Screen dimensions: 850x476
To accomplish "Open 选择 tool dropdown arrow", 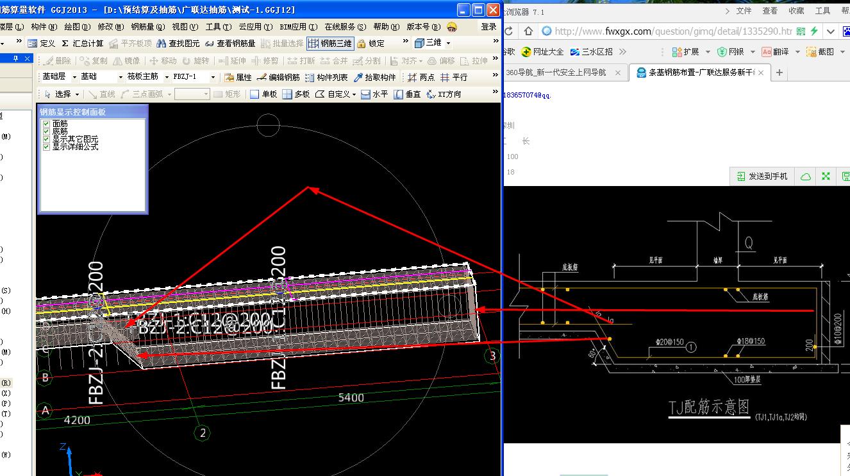I will (x=77, y=94).
